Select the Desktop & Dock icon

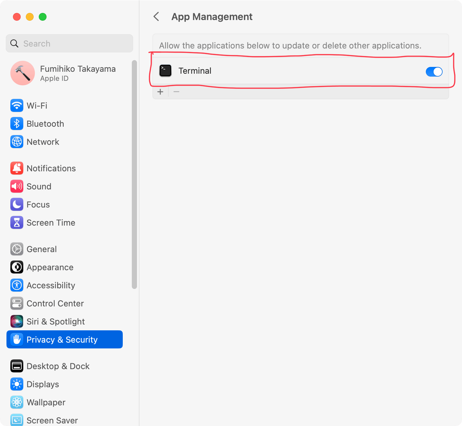[x=17, y=366]
